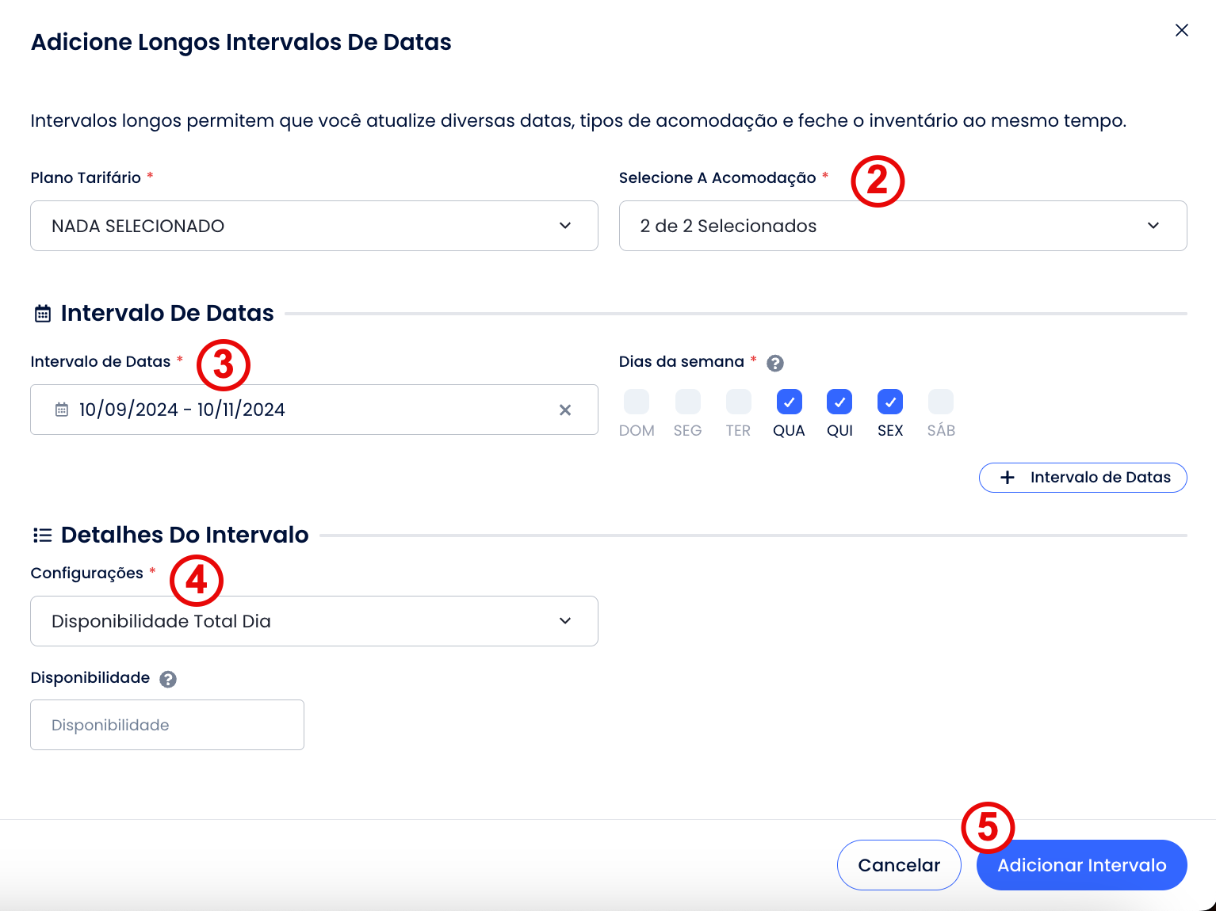Enable the SEG weekday checkbox

click(687, 402)
